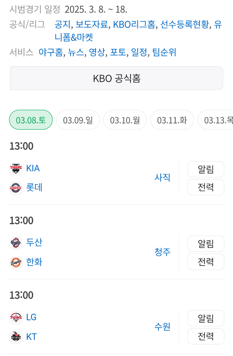Open the 청주 stadium link
The image size is (233, 356).
[x=163, y=252]
